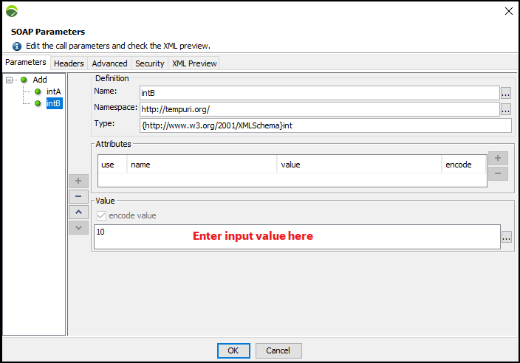Click into the Value text box showing 10
Screen dimensions: 520x363
coord(297,237)
